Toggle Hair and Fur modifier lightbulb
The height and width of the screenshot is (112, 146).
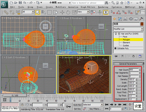(x=116, y=34)
